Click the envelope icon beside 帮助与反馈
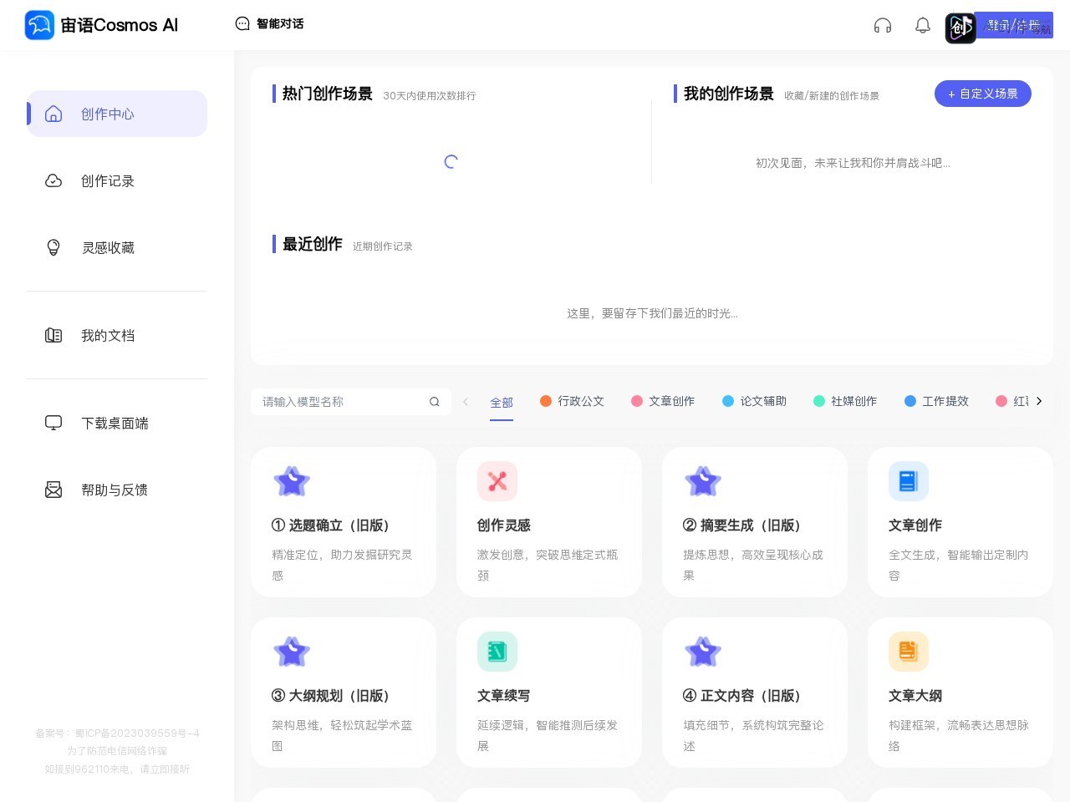Screen dimensions: 1070x802 point(53,490)
